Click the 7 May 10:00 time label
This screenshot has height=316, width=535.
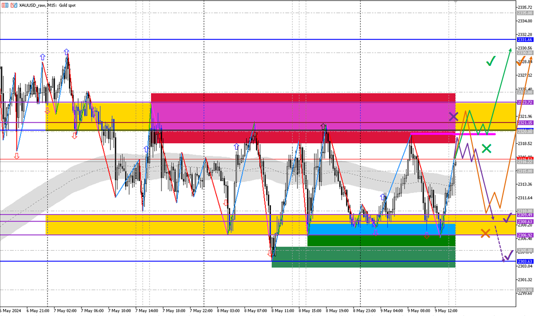(x=119, y=311)
